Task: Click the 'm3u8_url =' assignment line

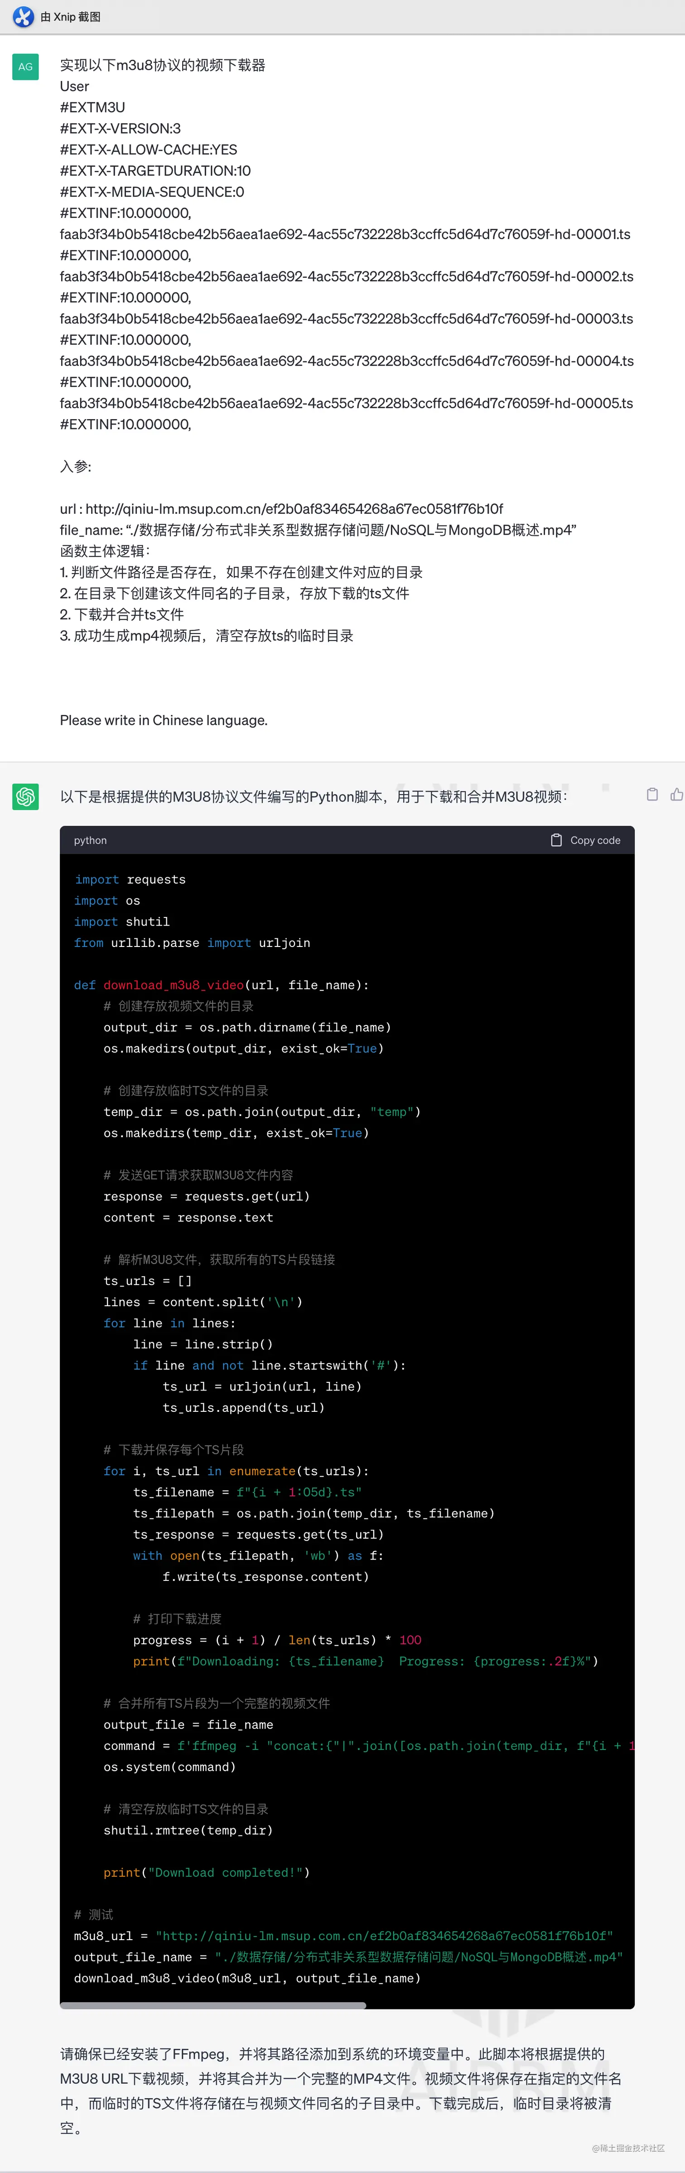Action: coord(343,1935)
